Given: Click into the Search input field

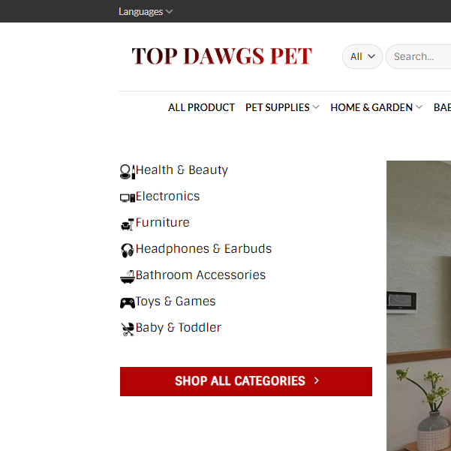Looking at the screenshot, I should tap(419, 57).
